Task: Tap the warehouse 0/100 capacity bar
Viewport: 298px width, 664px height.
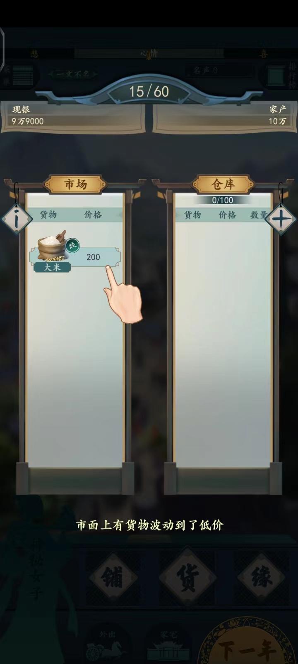Action: tap(223, 200)
